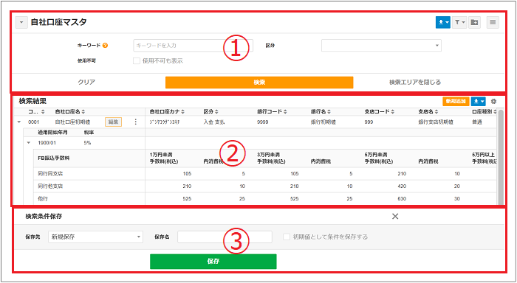This screenshot has height=283, width=517.
Task: Open the 保存先 新規保存 dropdown
Action: pyautogui.click(x=95, y=237)
